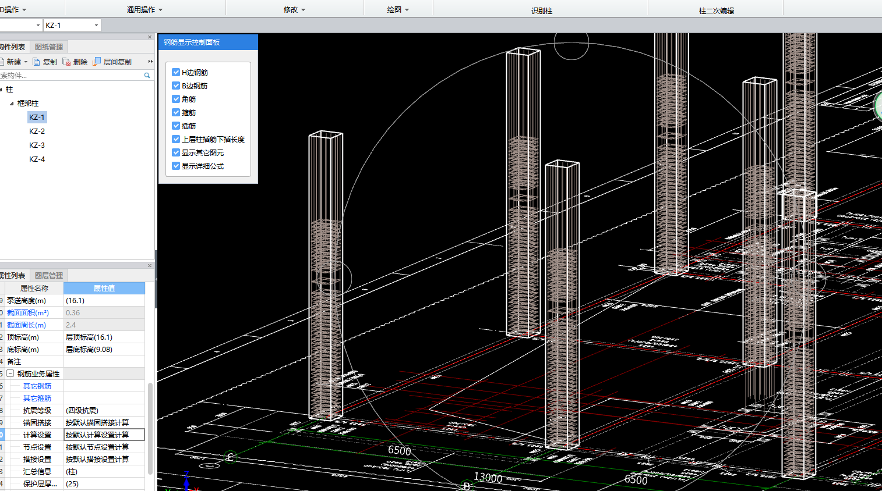The width and height of the screenshot is (882, 491).
Task: Select KZ-4 in the component tree
Action: tap(37, 159)
